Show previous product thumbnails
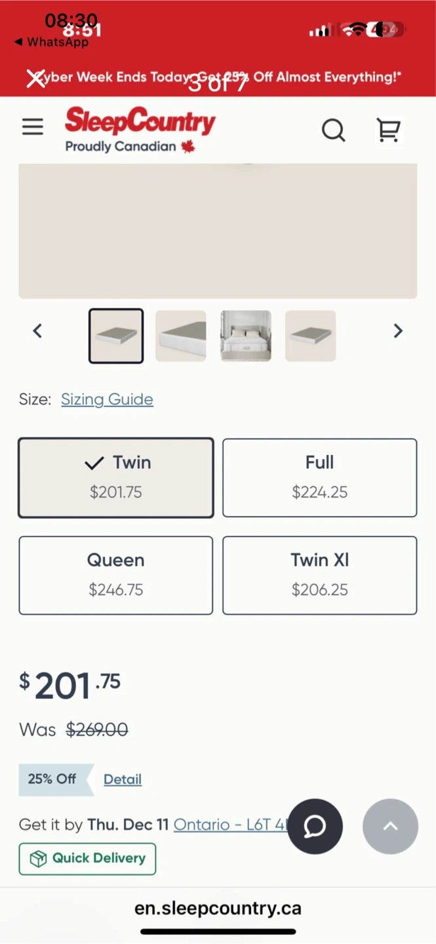The image size is (436, 944). (x=37, y=331)
